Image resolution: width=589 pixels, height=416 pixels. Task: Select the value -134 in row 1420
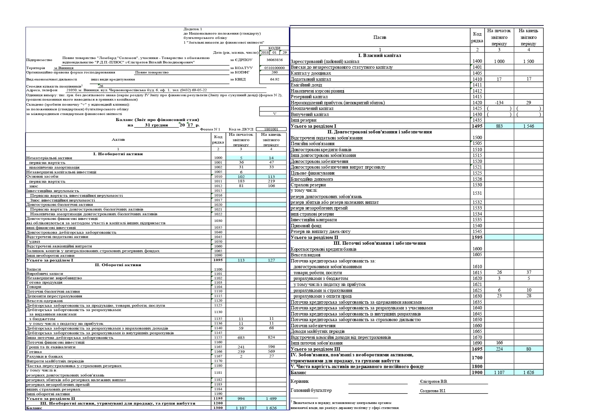[499, 103]
